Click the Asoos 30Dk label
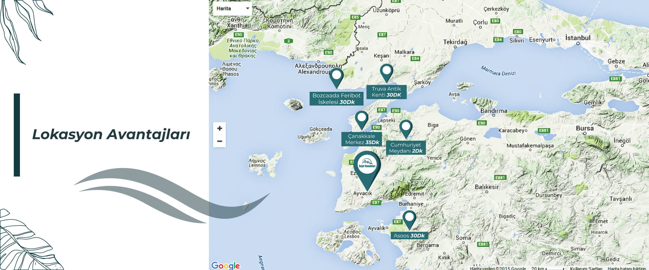 point(409,236)
